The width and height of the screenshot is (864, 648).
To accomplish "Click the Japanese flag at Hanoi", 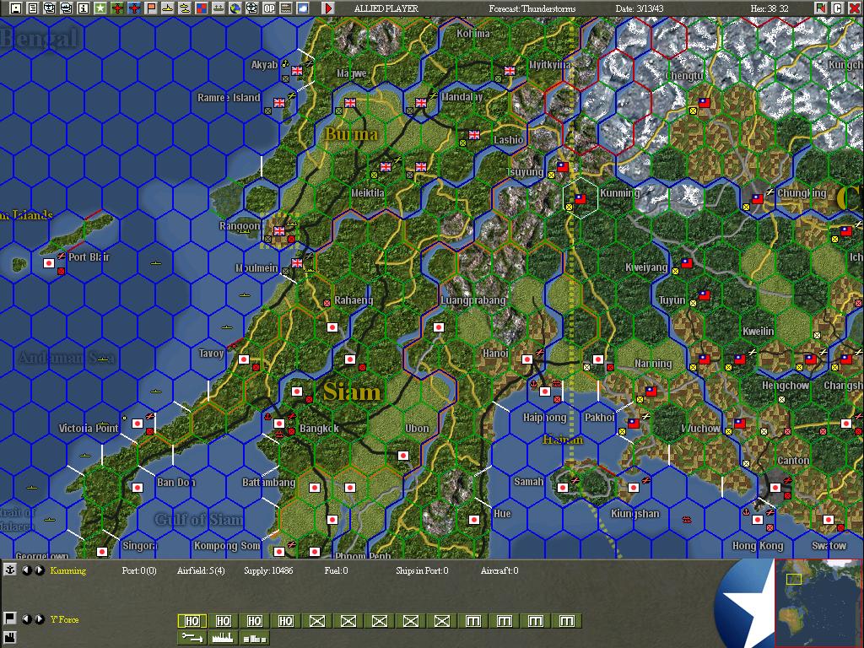I will click(x=527, y=359).
